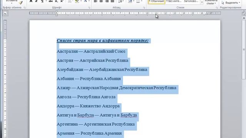Click line 'Андорра — Княжество Андорра'
Screen dimensions: 246x138
pos(88,106)
